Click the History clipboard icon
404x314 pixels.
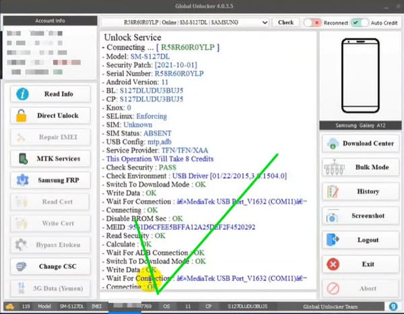pyautogui.click(x=333, y=191)
